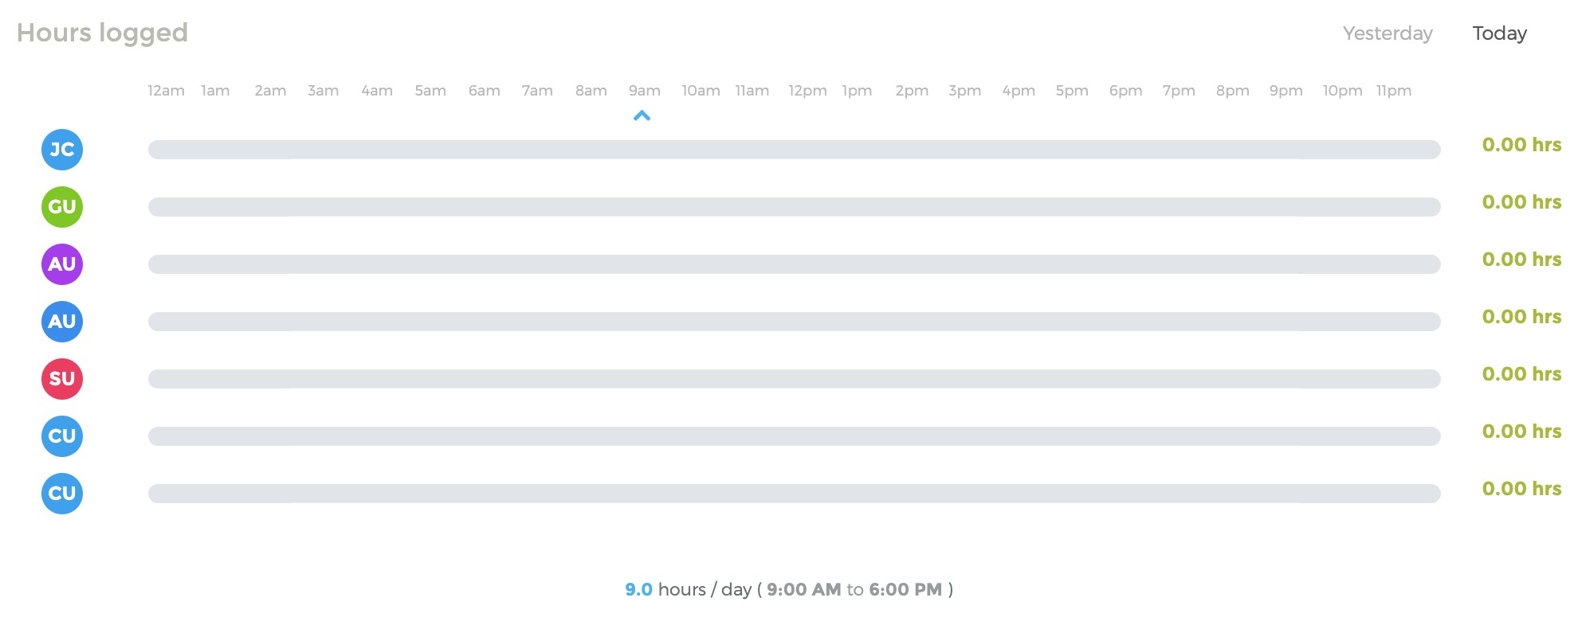Screen dimensions: 1578x629
Task: Click the 9:00 AM start time text
Action: pos(803,590)
